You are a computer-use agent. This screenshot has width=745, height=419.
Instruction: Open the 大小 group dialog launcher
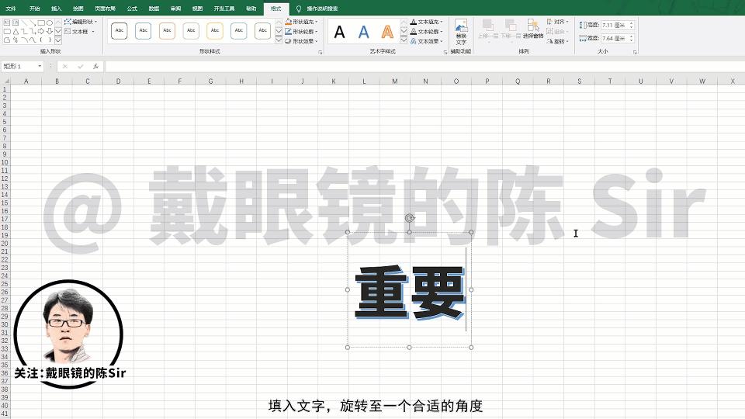[636, 52]
